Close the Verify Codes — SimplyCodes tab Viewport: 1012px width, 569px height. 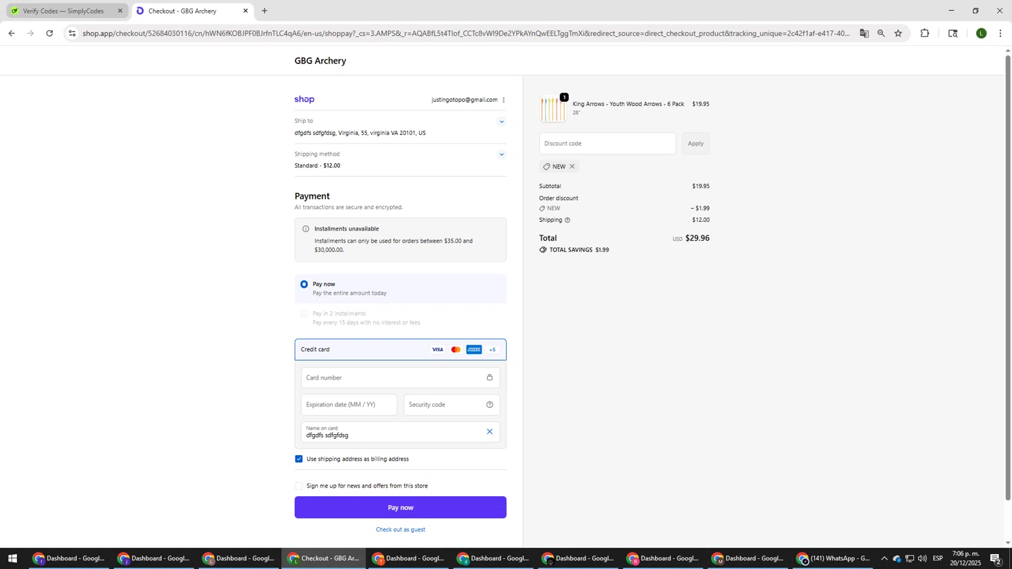[120, 11]
